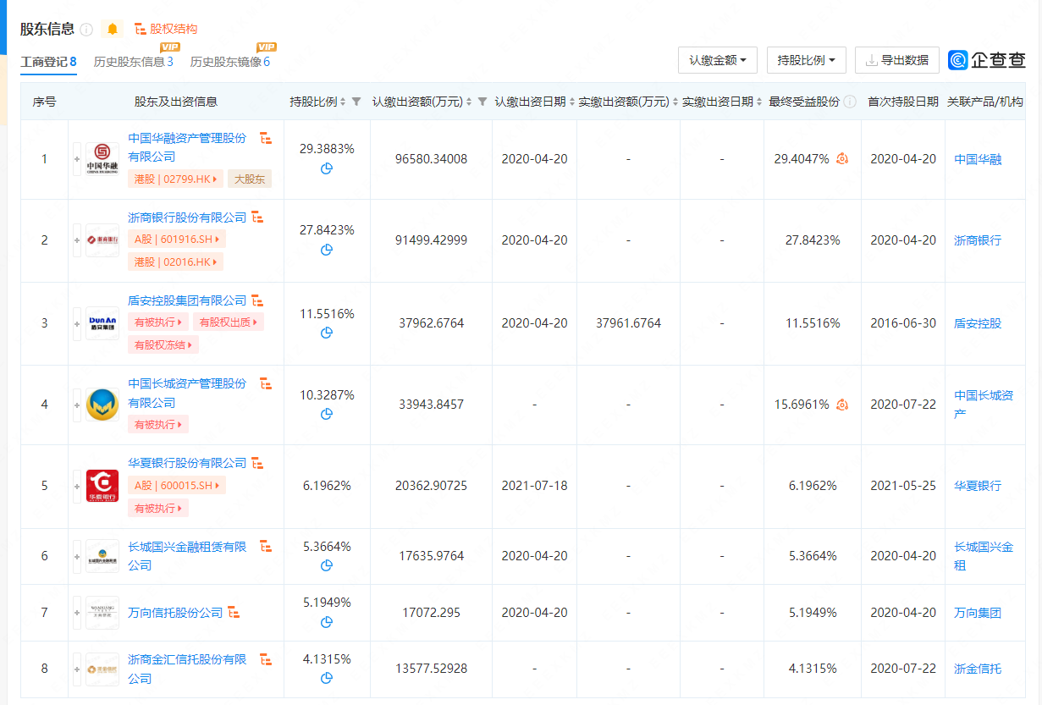Click the 港股 | 02799.HK tag
The height and width of the screenshot is (705, 1042).
[176, 179]
